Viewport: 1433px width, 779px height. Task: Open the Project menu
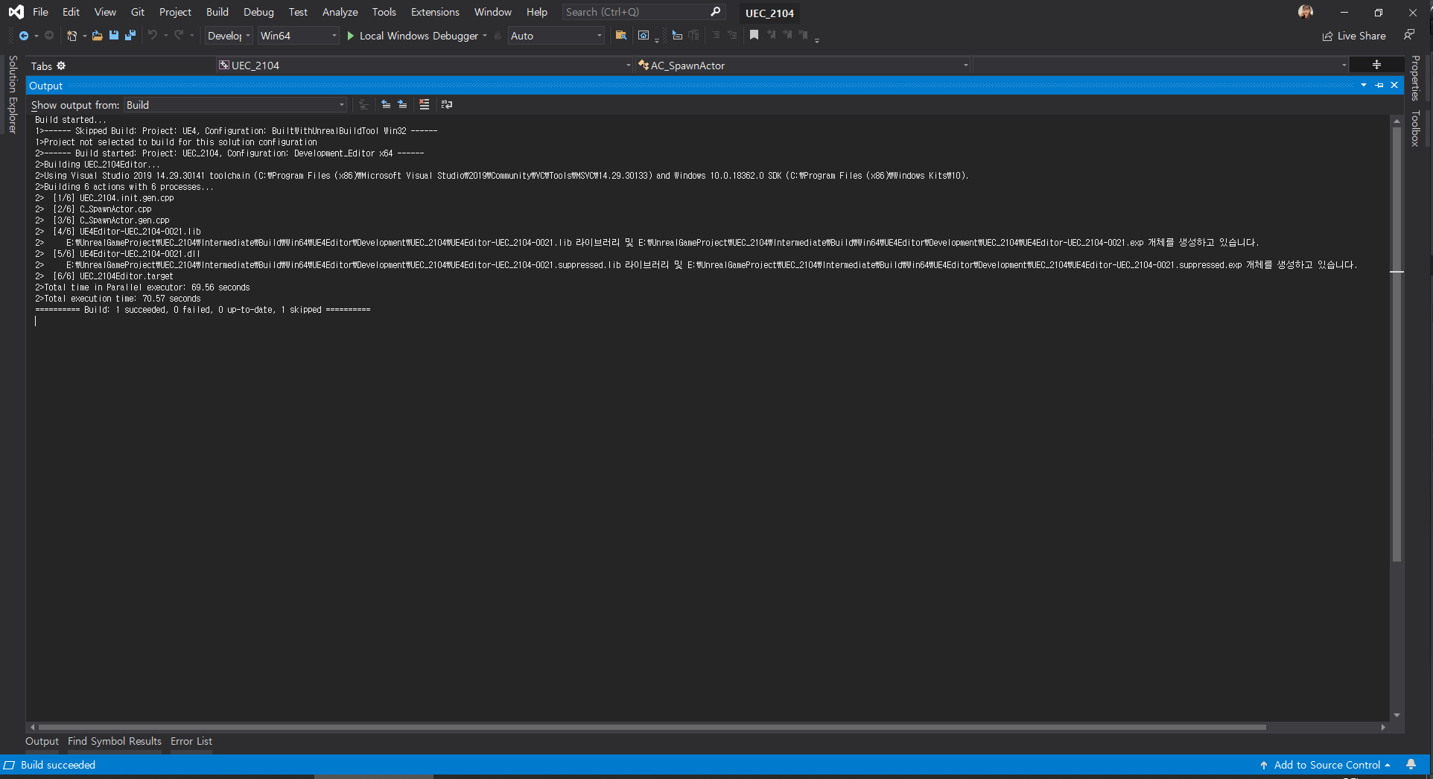pos(175,12)
